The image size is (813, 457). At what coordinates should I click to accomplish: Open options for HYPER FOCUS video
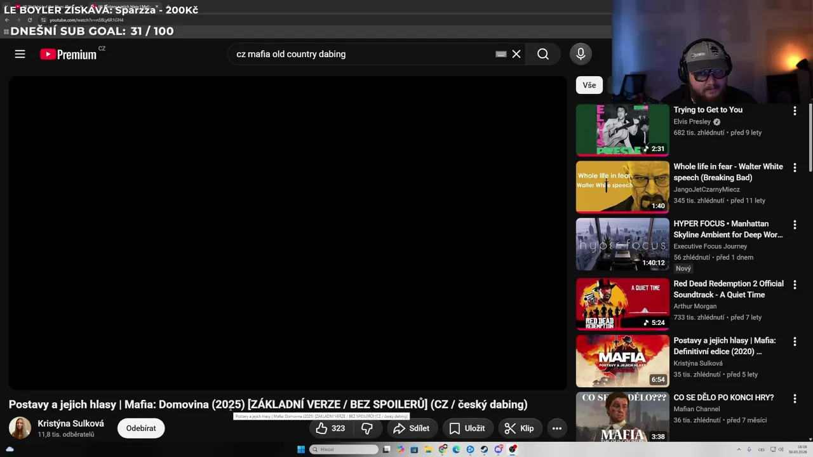coord(795,225)
